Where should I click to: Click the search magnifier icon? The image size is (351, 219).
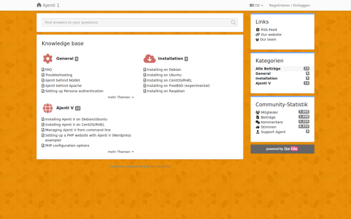click(233, 22)
